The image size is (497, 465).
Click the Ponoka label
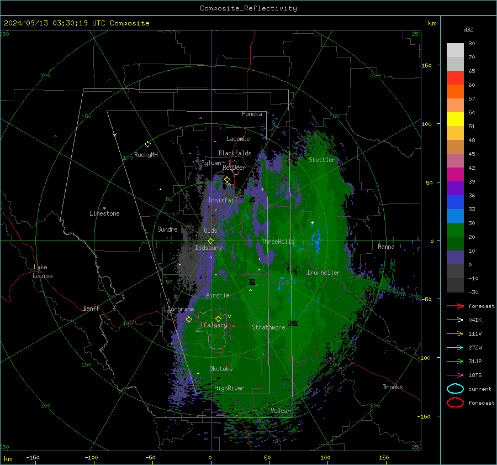tap(252, 114)
